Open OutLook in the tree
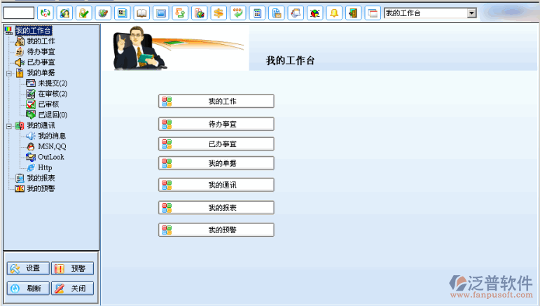The height and width of the screenshot is (306, 540). pyautogui.click(x=51, y=157)
